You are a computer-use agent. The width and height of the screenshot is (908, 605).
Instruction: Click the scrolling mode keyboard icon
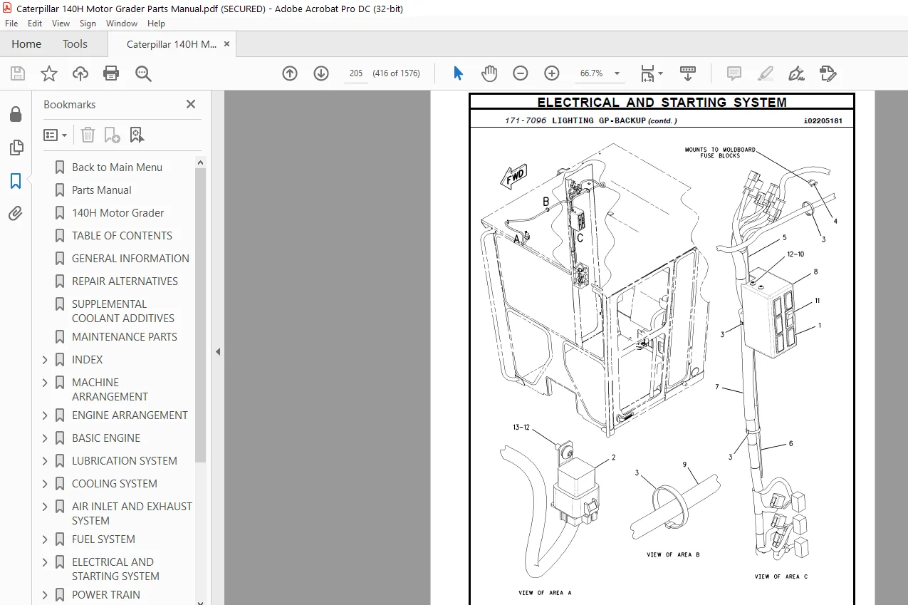point(688,73)
